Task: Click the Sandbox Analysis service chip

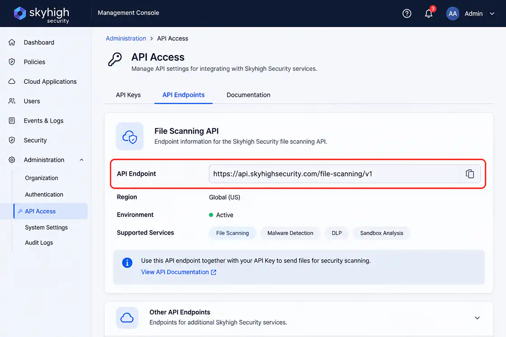Action: [381, 233]
